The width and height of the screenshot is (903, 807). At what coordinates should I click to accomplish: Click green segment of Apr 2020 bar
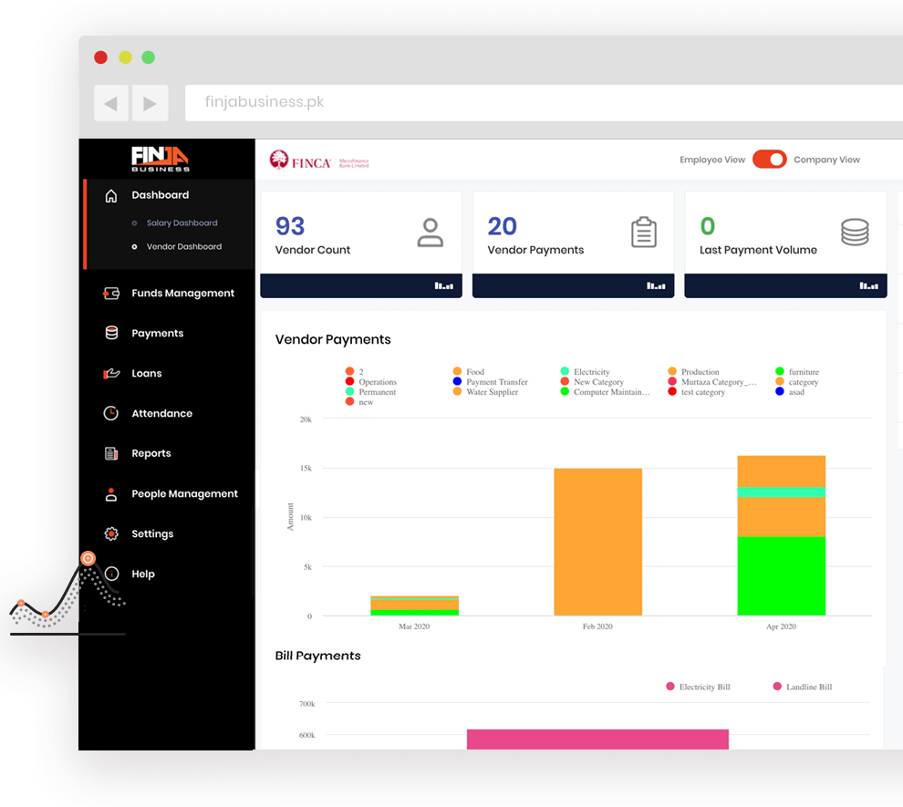782,575
